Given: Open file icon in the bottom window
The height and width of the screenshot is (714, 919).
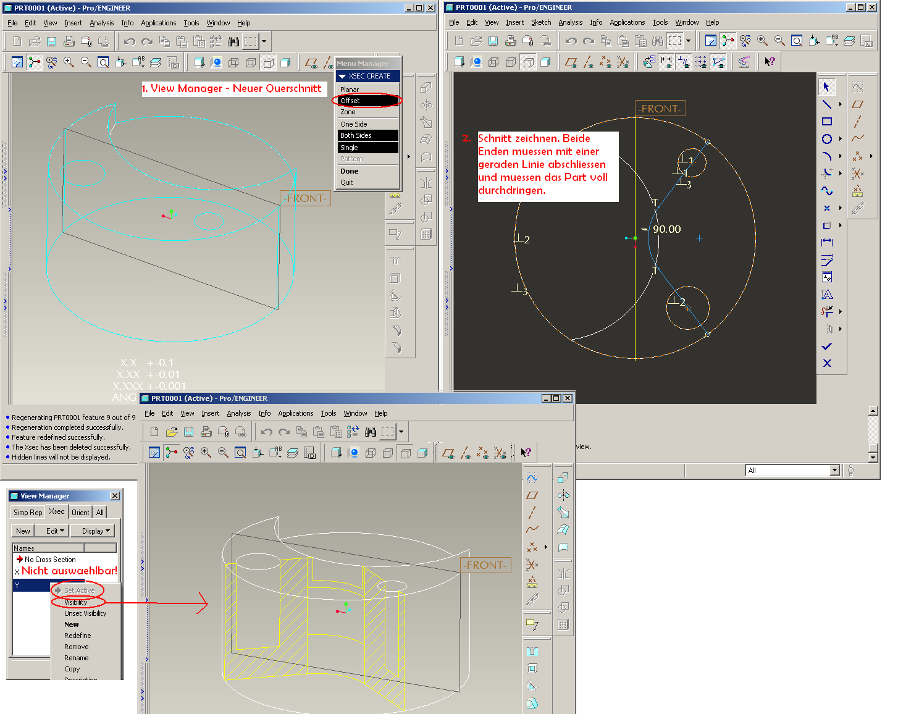Looking at the screenshot, I should 172,432.
